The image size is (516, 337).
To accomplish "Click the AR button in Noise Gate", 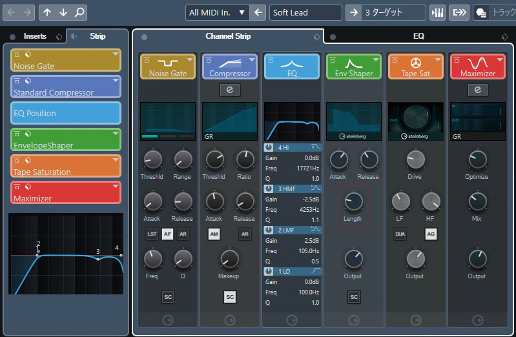I will [x=183, y=234].
